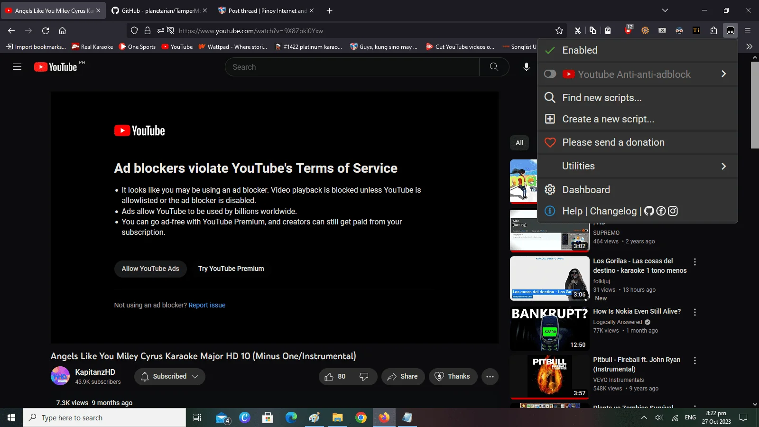Click the Thanks button
This screenshot has width=759, height=427.
453,377
